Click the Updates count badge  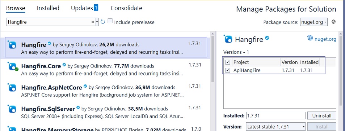coord(96,8)
